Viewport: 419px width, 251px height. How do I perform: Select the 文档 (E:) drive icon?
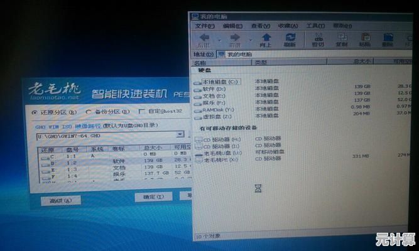click(x=198, y=97)
